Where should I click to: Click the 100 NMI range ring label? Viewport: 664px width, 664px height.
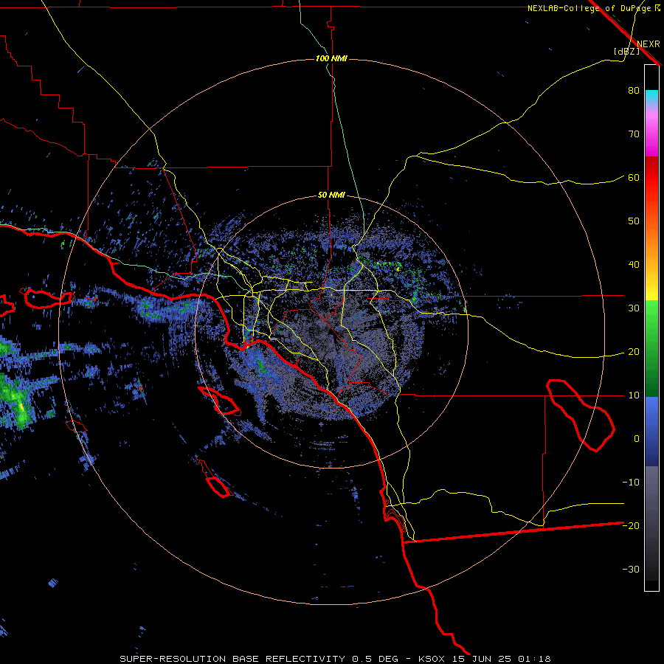tap(331, 58)
